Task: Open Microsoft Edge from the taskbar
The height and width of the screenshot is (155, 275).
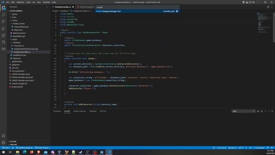Action: click(x=24, y=152)
